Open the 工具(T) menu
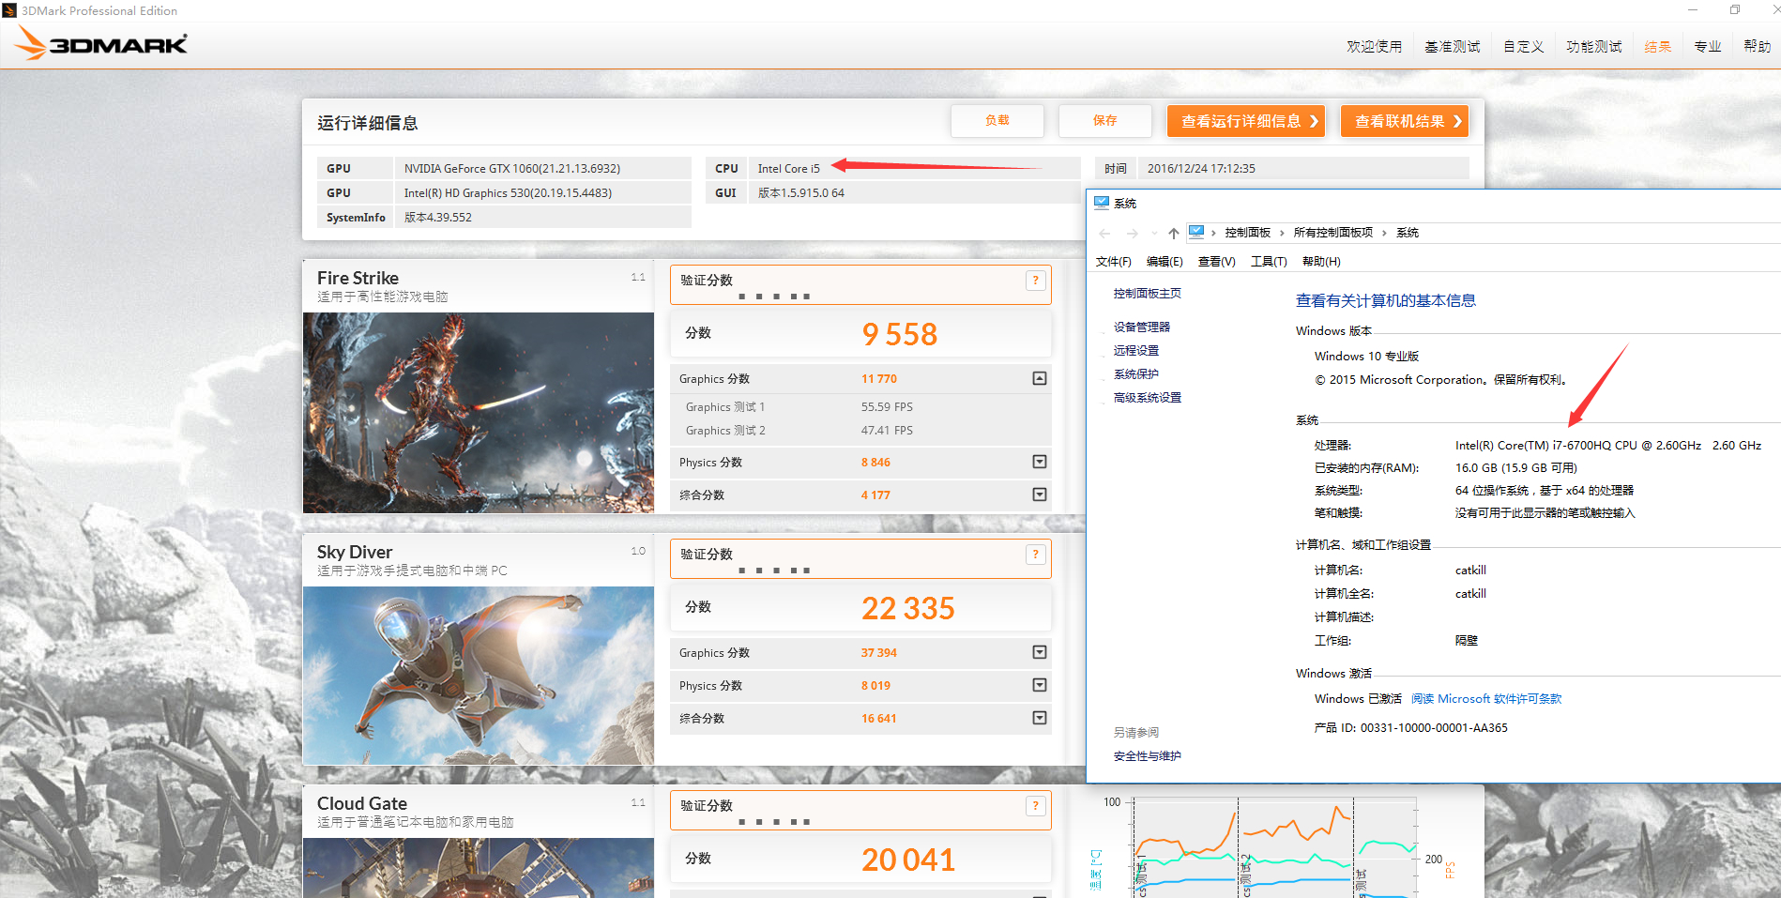The width and height of the screenshot is (1781, 898). click(1269, 262)
